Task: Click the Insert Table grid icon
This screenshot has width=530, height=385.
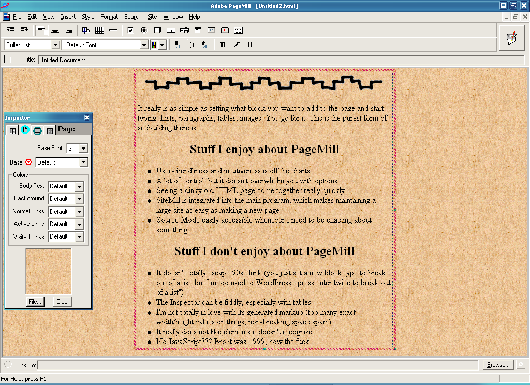Action: (x=99, y=31)
